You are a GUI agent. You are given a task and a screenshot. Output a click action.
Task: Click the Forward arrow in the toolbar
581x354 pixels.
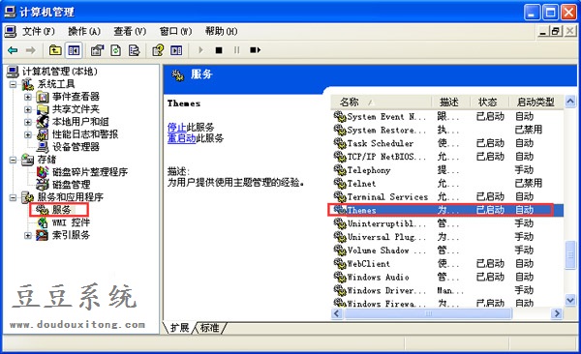coord(30,50)
